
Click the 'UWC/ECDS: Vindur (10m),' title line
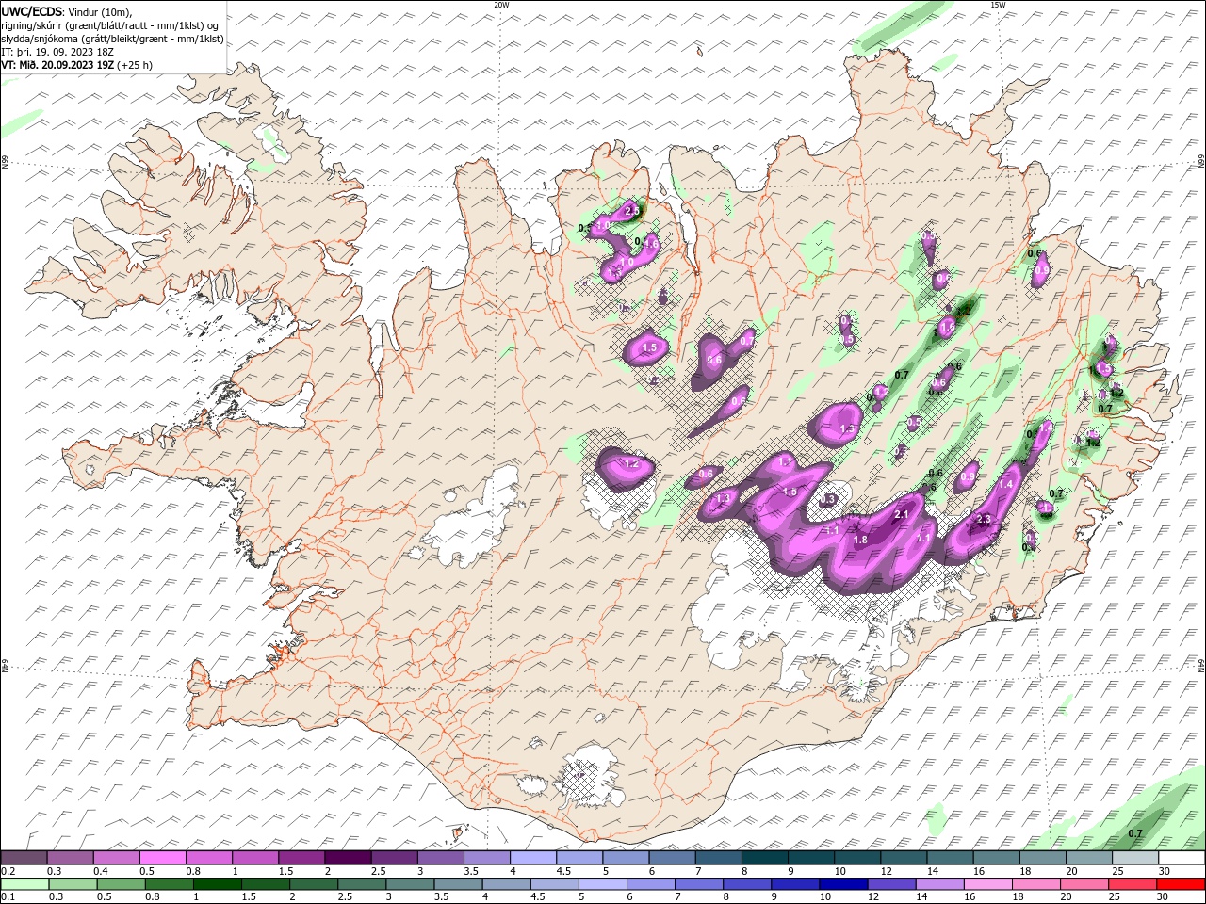(x=67, y=11)
